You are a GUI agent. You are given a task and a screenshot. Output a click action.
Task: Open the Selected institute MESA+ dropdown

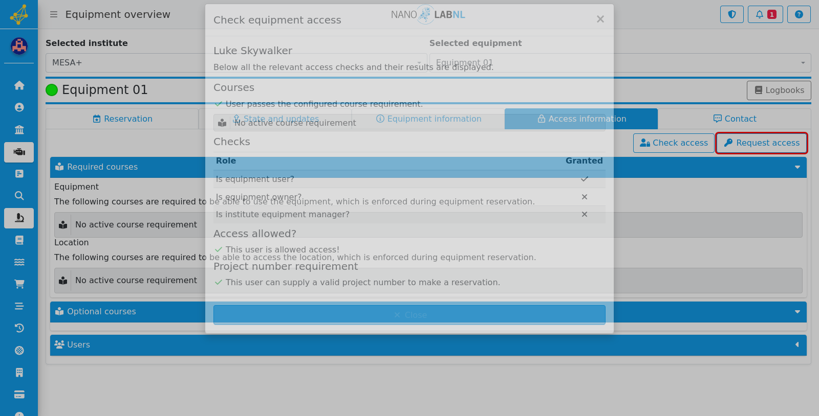236,63
